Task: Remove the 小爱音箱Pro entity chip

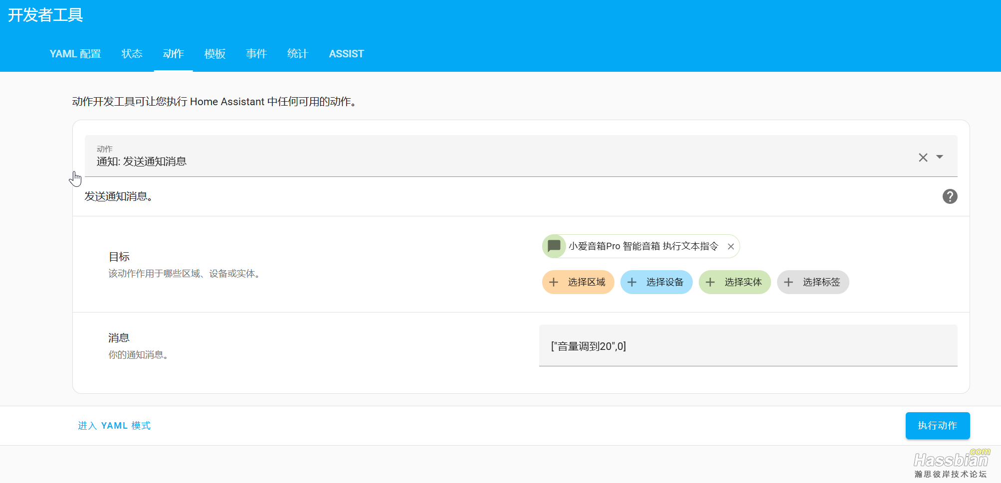Action: pyautogui.click(x=731, y=246)
